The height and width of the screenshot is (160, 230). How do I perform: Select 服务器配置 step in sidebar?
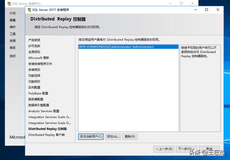[36, 99]
